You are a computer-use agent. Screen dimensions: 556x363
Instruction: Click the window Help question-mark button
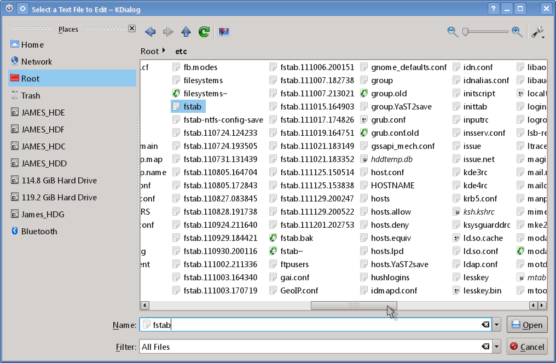pos(493,9)
